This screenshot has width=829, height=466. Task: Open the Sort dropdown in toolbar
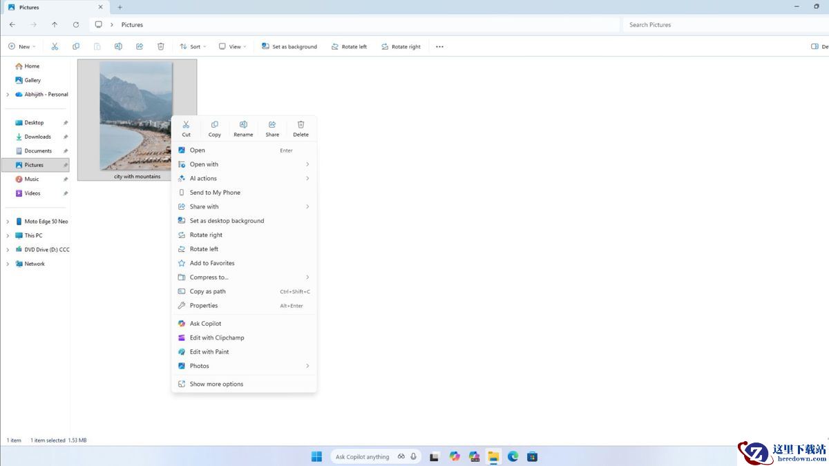coord(193,46)
